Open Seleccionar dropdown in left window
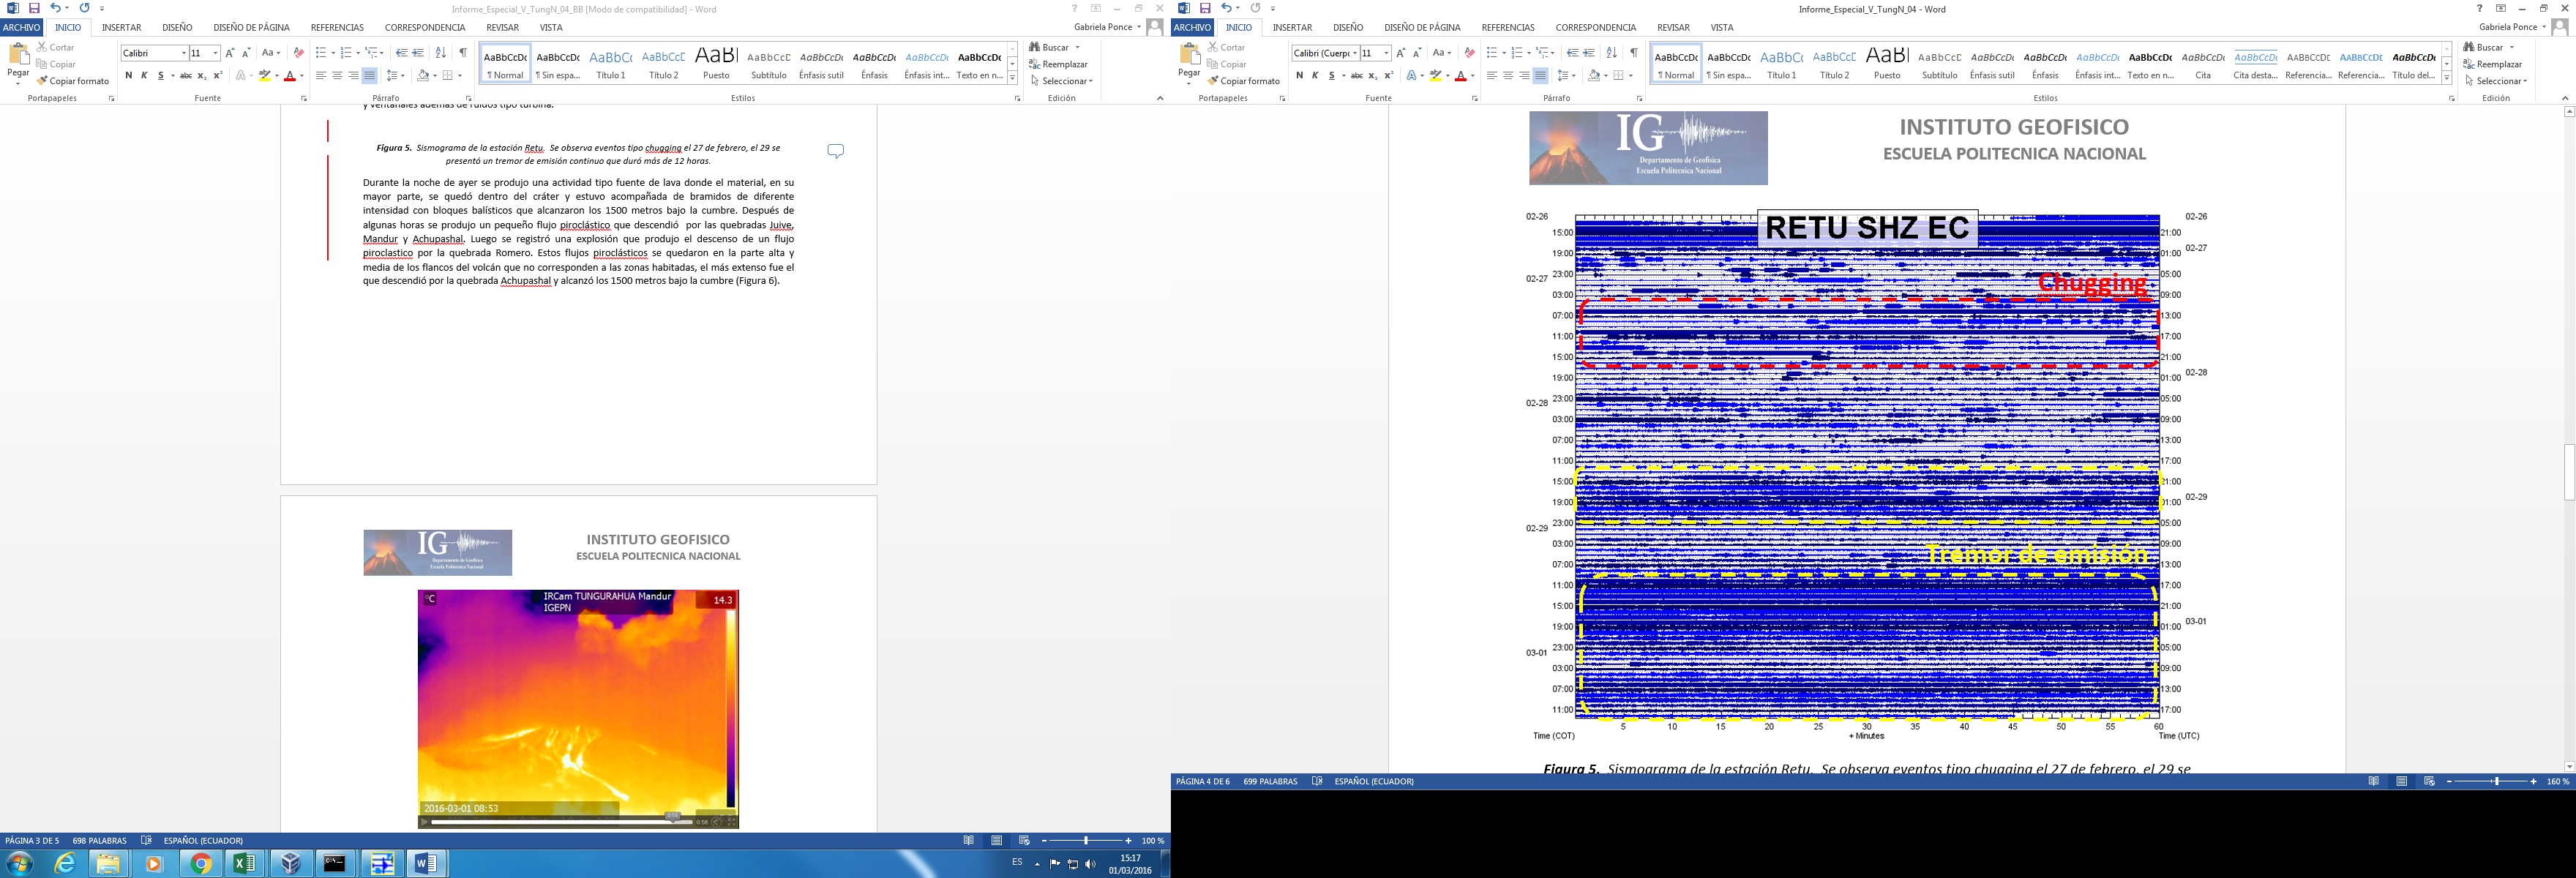Image resolution: width=2576 pixels, height=878 pixels. [x=1062, y=81]
